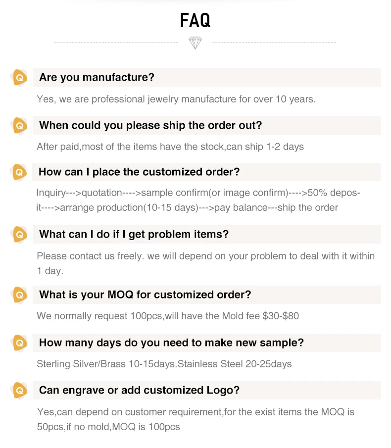Click the Sterling Silver/Brass lead time answer
This screenshot has height=448, width=391.
tap(164, 364)
